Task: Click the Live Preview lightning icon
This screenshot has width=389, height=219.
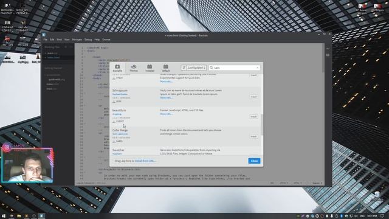Action: [328, 49]
